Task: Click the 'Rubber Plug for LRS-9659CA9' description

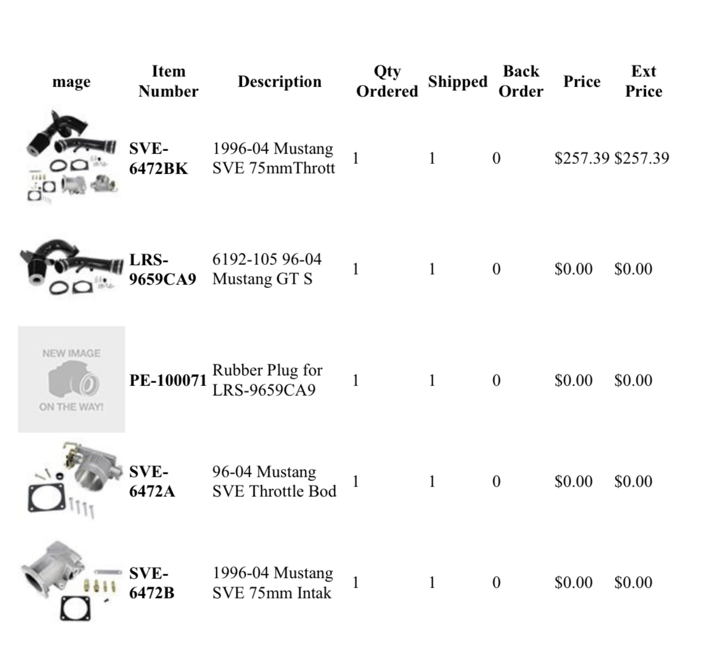Action: pyautogui.click(x=267, y=380)
